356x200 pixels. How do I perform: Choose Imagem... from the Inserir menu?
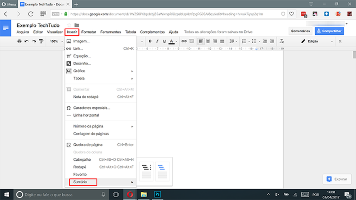pyautogui.click(x=101, y=41)
